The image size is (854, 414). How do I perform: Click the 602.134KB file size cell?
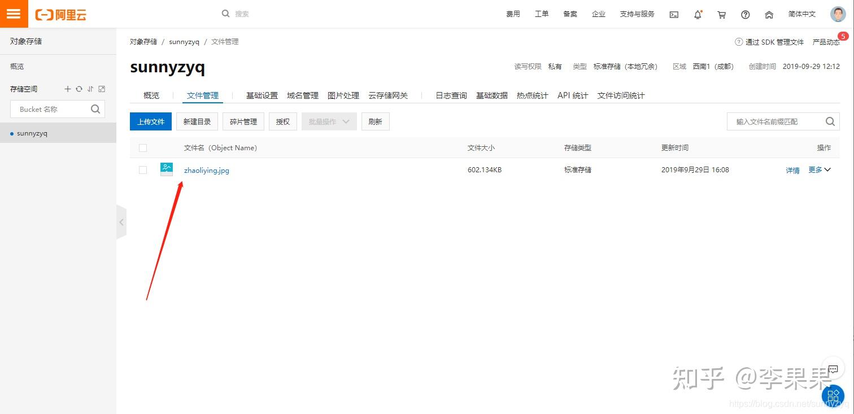pyautogui.click(x=485, y=170)
